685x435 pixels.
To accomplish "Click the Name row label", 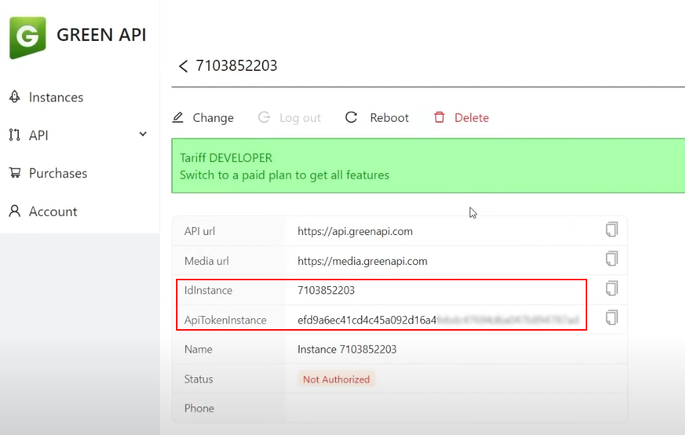I will coord(199,350).
